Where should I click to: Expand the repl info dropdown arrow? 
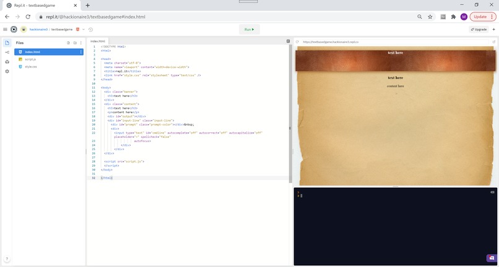(84, 29)
